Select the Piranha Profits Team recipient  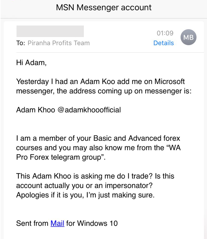pyautogui.click(x=59, y=43)
